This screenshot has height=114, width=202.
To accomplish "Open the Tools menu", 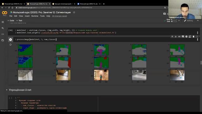I will (42, 16).
